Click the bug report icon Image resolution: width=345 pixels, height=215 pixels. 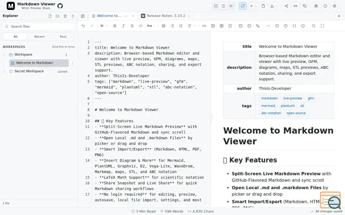(x=316, y=6)
